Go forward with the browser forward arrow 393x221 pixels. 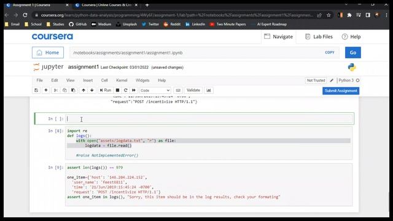[x=16, y=15]
